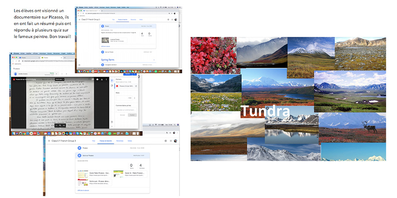
Task: Click the Annuler button under private comments
Action: coord(122,115)
